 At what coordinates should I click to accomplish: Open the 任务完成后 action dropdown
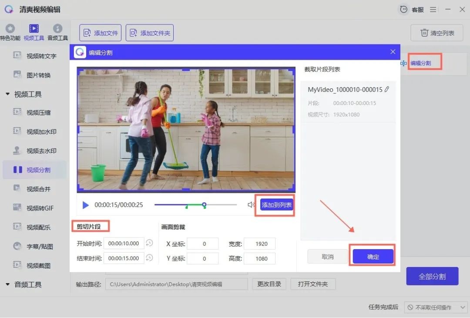(x=436, y=307)
